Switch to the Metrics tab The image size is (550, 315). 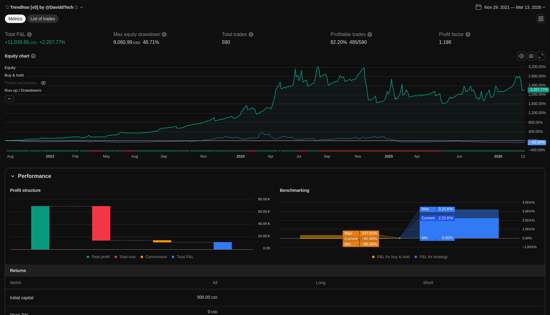click(x=15, y=19)
